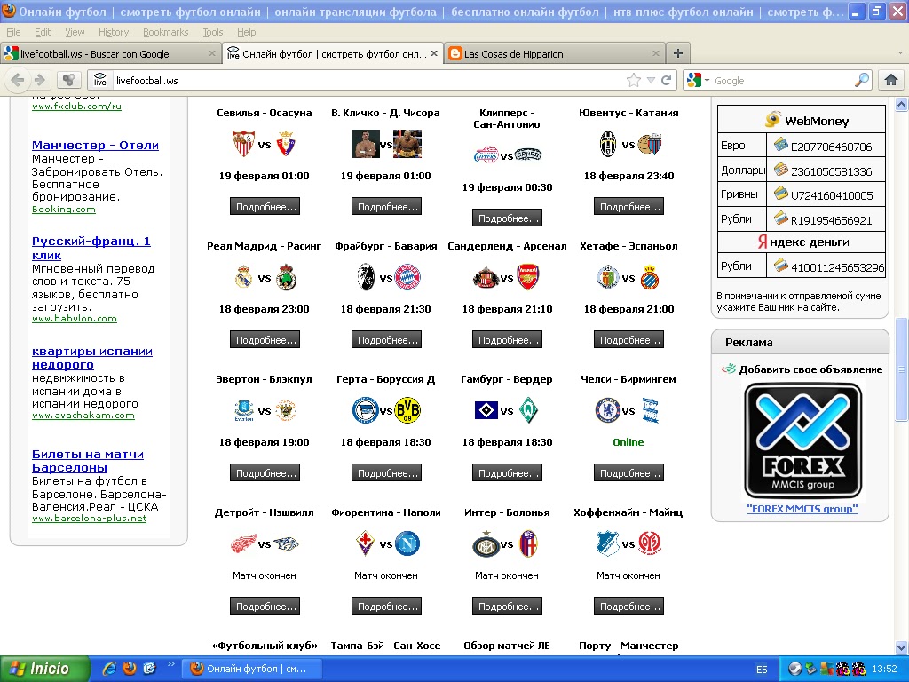Switch to Las Cosas de Hipparion tab

555,53
